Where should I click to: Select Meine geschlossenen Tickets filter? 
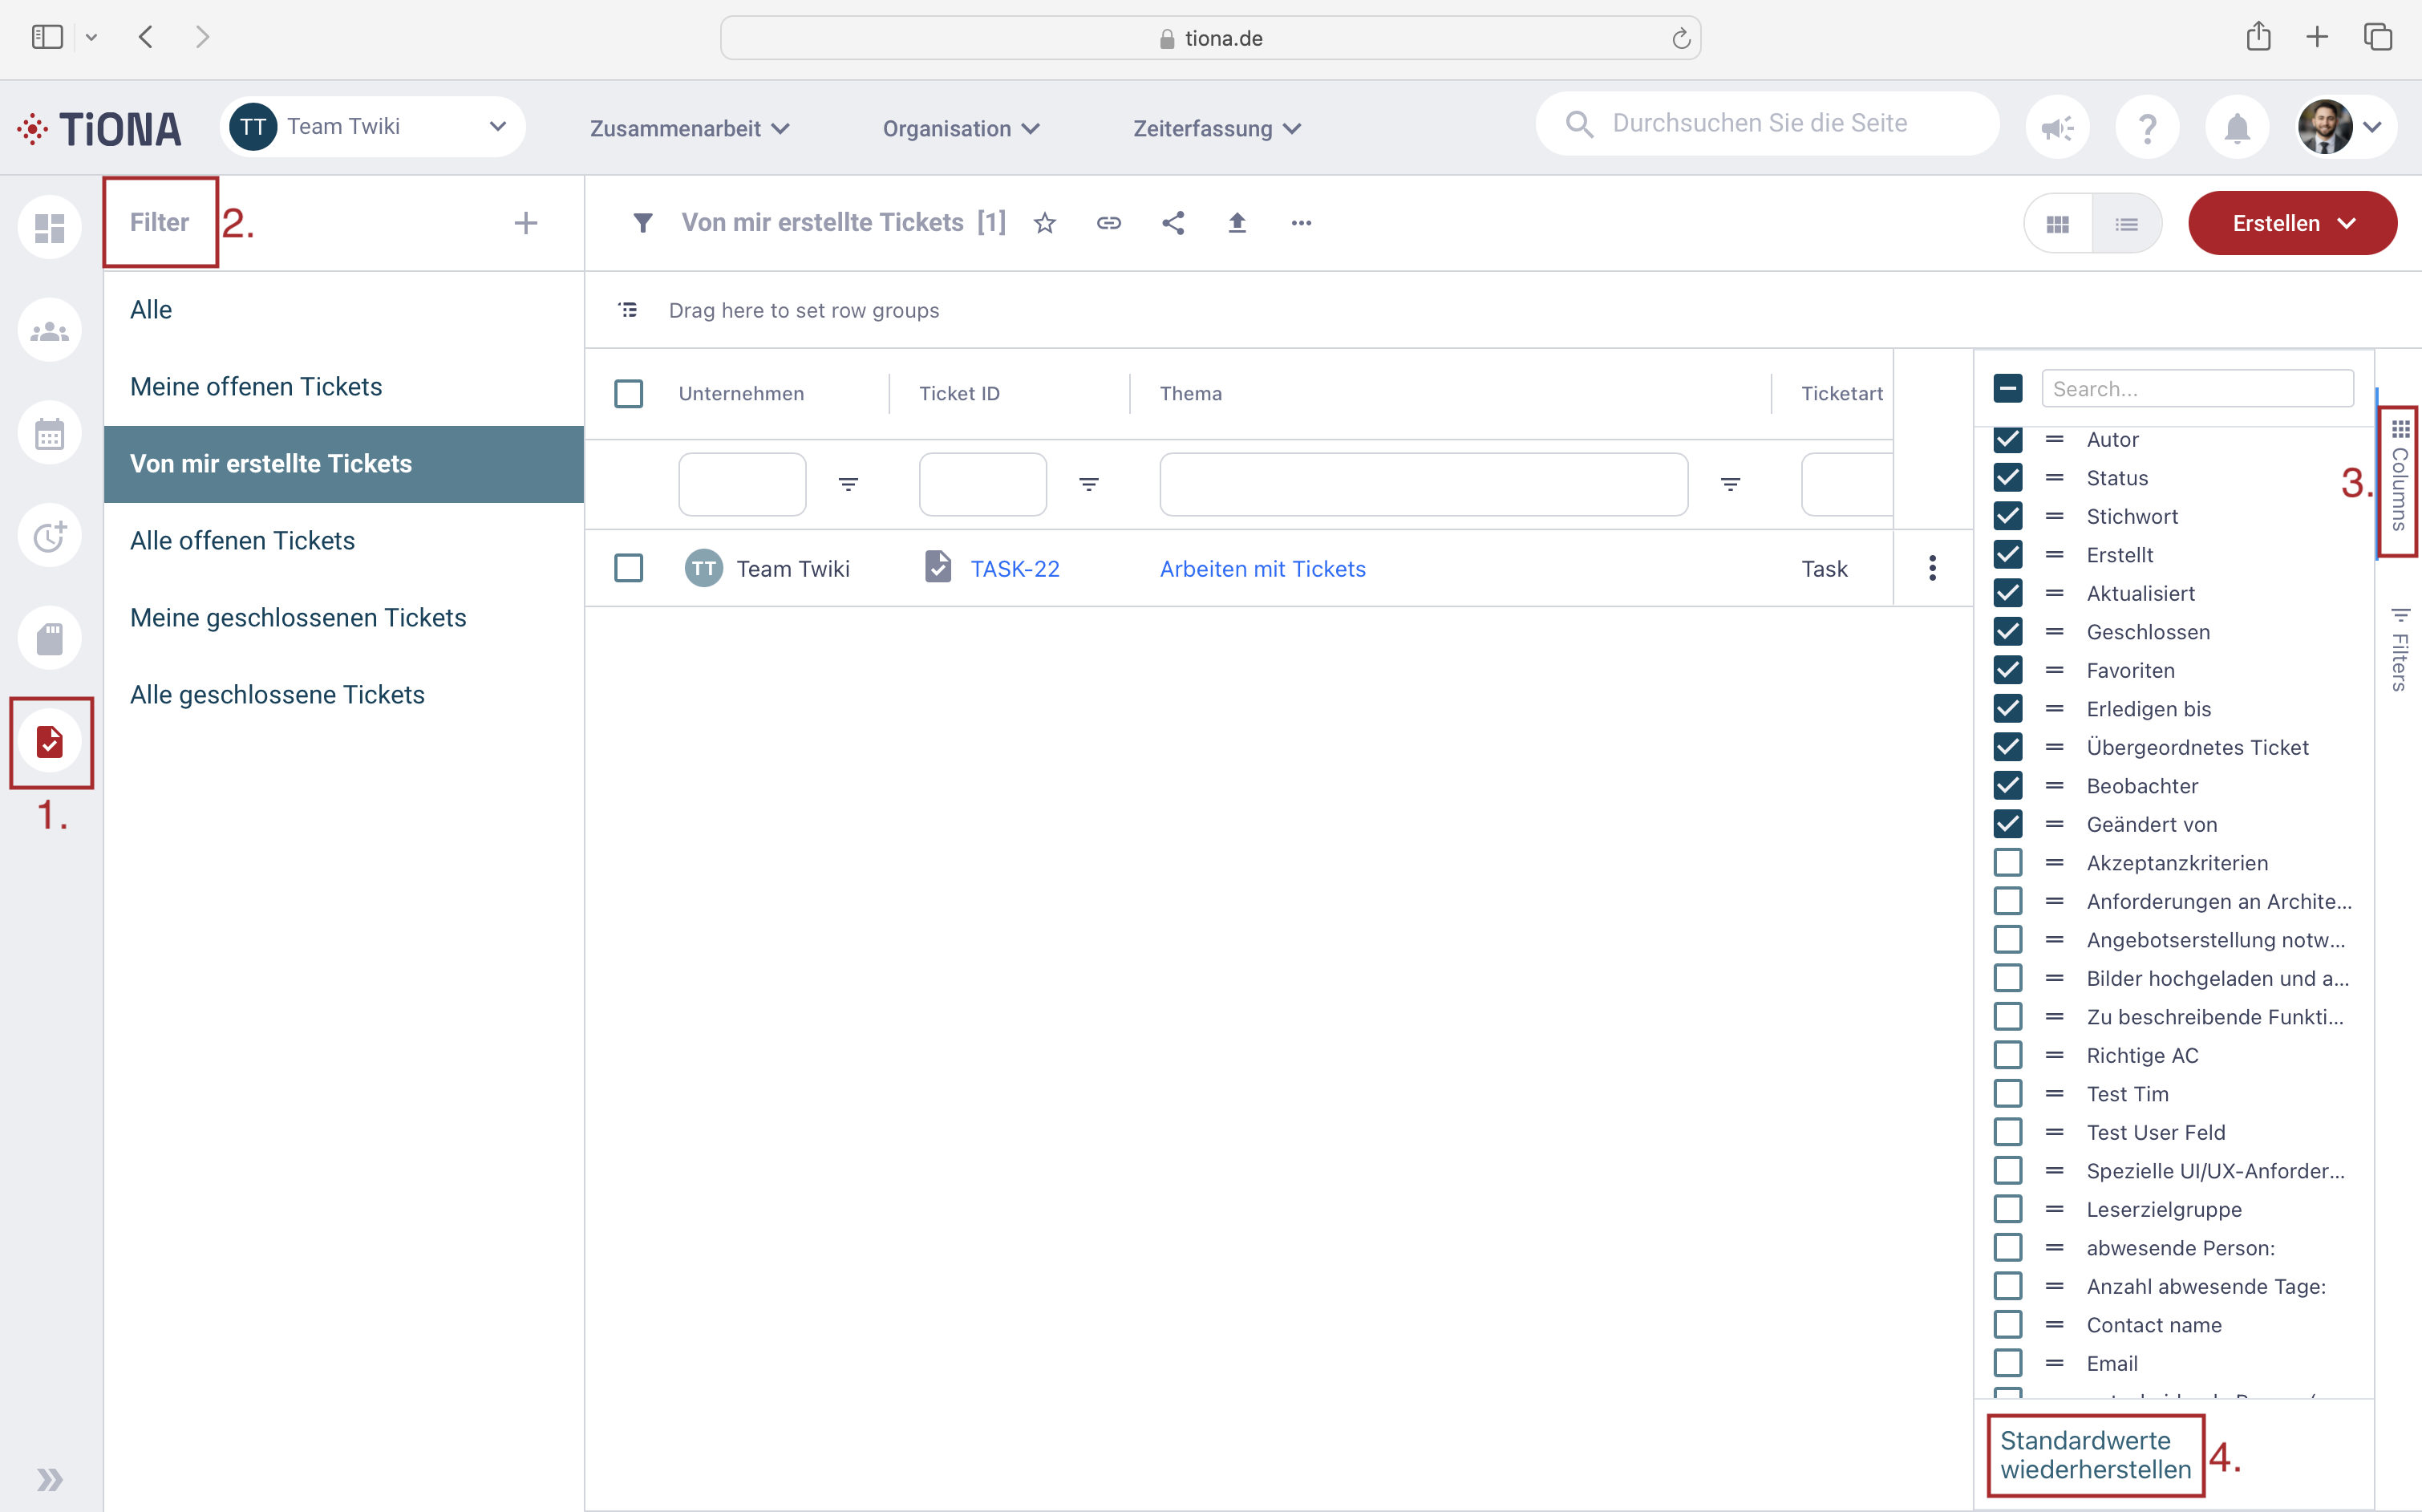(x=344, y=618)
